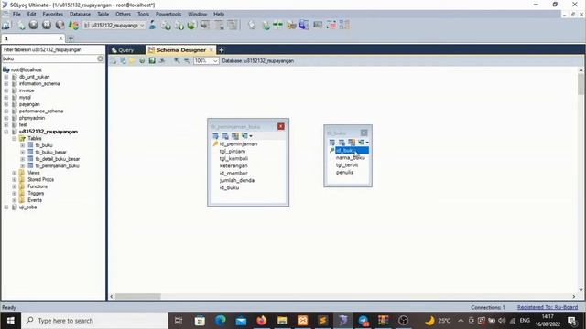The height and width of the screenshot is (329, 586).
Task: Select tgl_kembali column in tb_peminjaman_buku
Action: [233, 158]
